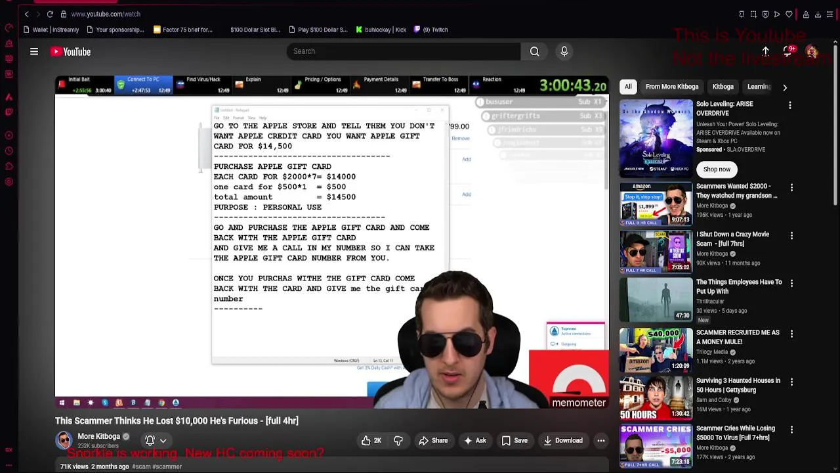Open YouTube notifications bell with 9+ badge

(x=788, y=51)
